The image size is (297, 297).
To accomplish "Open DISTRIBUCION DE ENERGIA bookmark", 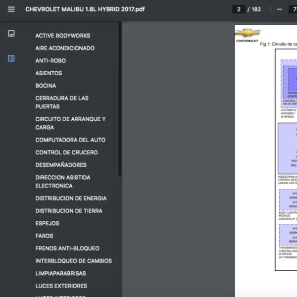I will click(x=71, y=198).
